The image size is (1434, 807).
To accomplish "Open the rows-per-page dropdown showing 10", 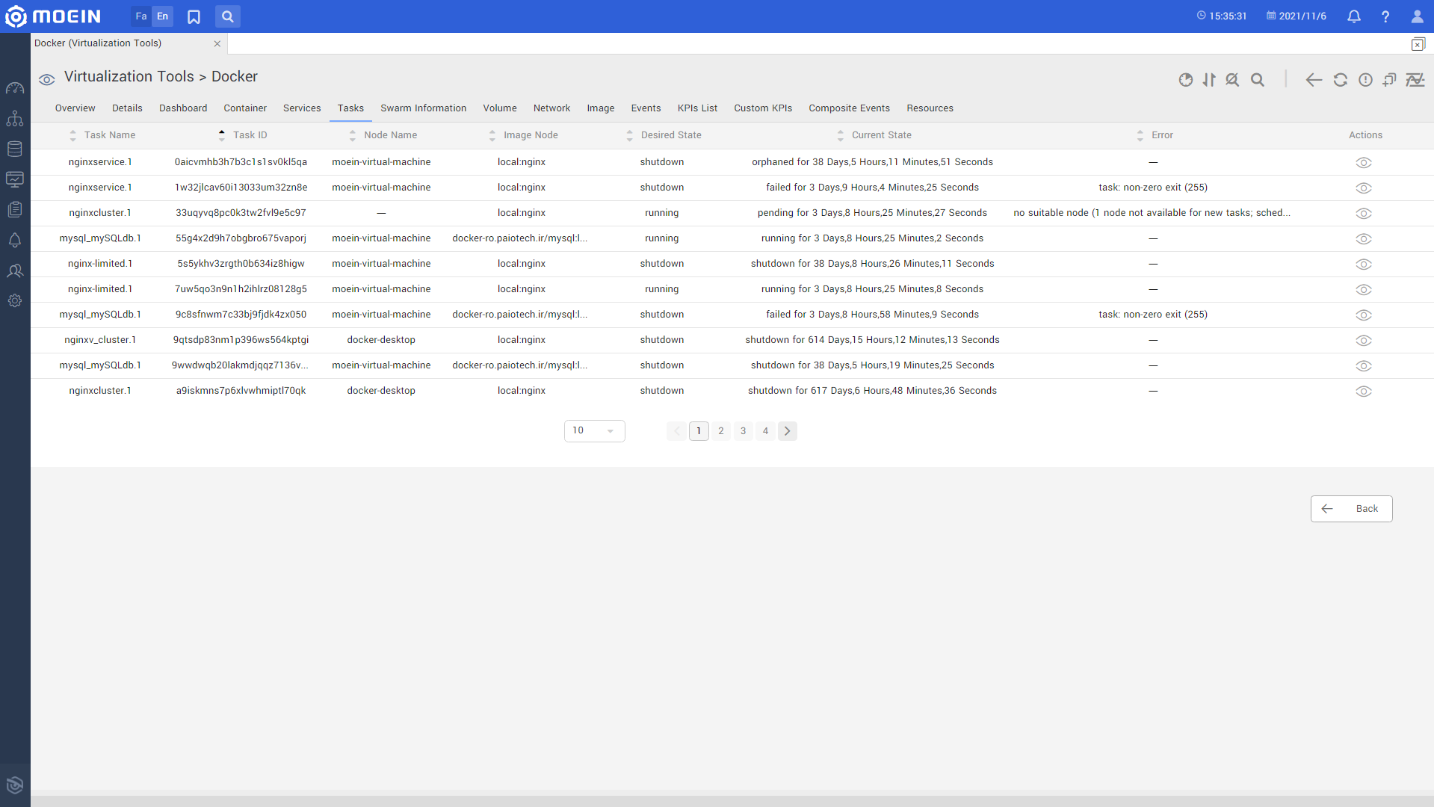I will 594,431.
